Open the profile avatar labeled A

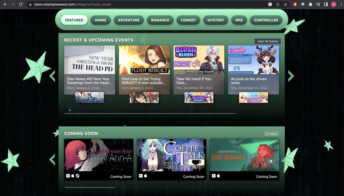334,4
